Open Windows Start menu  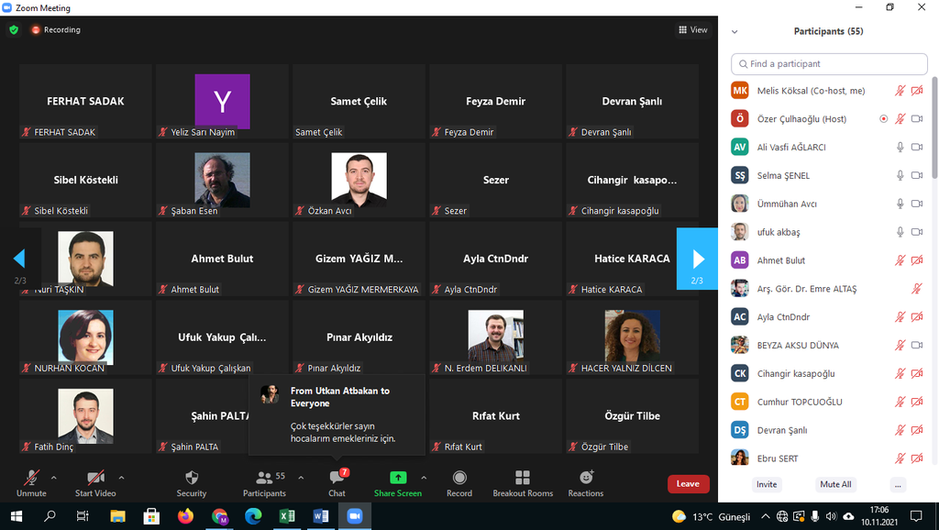click(17, 516)
